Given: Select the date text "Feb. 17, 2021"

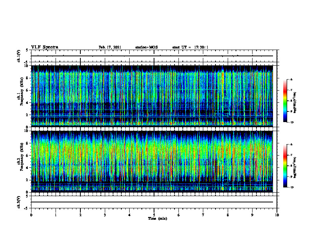Looking at the screenshot, I should point(110,47).
